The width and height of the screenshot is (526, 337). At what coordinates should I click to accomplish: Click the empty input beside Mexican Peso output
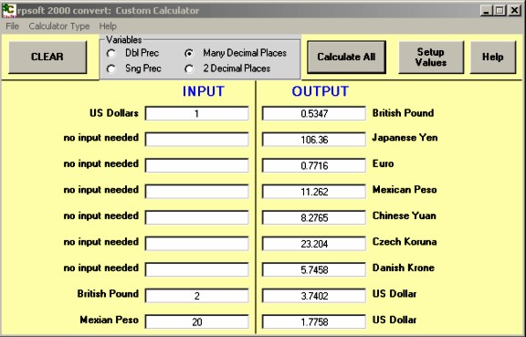pyautogui.click(x=196, y=191)
